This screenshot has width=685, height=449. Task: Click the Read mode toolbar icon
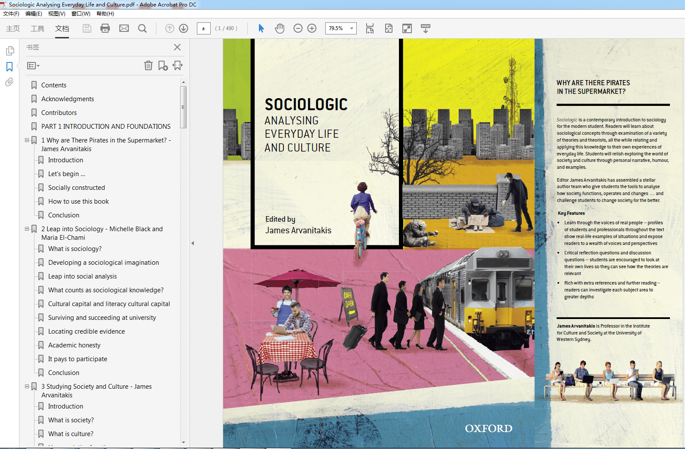(425, 28)
